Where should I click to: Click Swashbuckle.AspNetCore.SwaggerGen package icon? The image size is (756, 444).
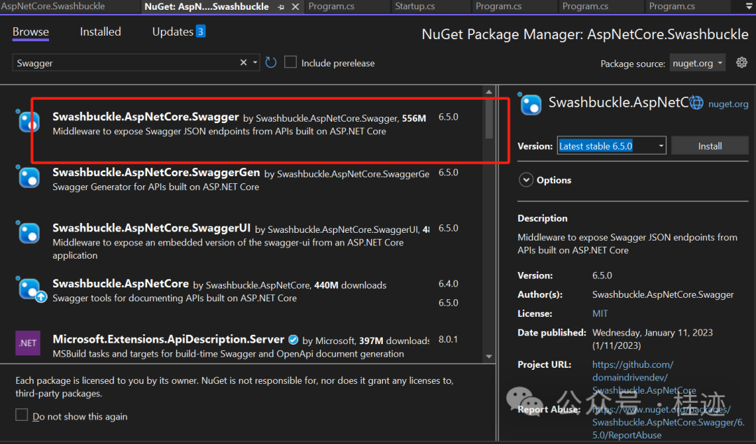click(x=29, y=178)
